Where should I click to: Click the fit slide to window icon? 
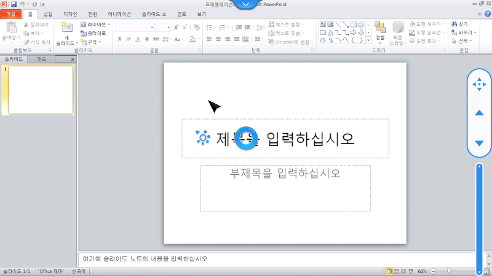tap(486, 271)
